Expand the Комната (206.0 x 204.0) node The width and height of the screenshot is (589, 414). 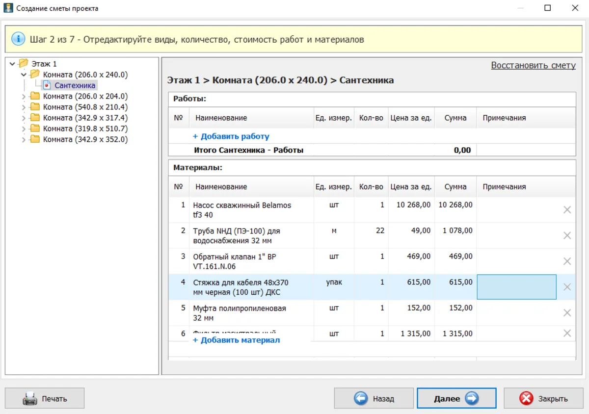coord(24,96)
